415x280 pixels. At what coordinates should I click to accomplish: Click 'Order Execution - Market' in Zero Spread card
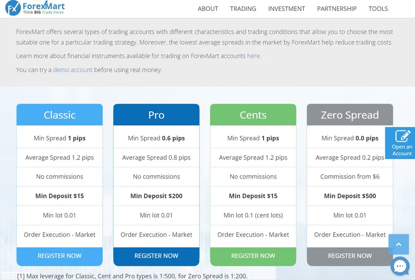[350, 235]
